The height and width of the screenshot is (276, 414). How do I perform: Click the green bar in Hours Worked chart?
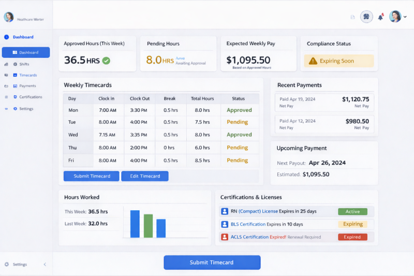click(x=148, y=226)
